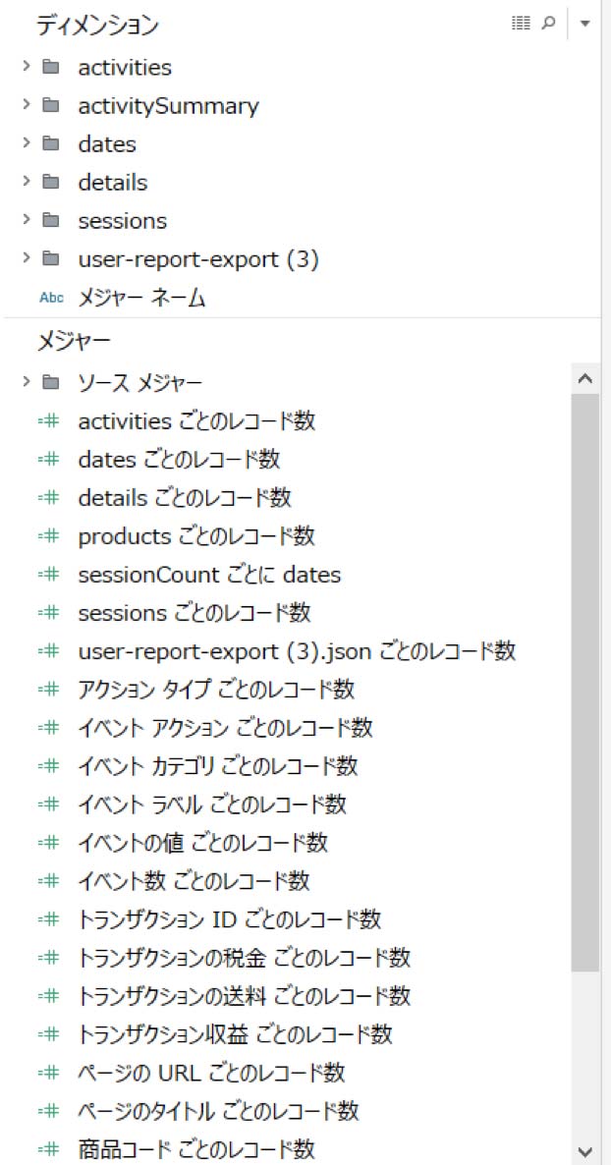Click number icon beside sessionCount ごとに dates
The image size is (611, 1165).
tap(48, 575)
